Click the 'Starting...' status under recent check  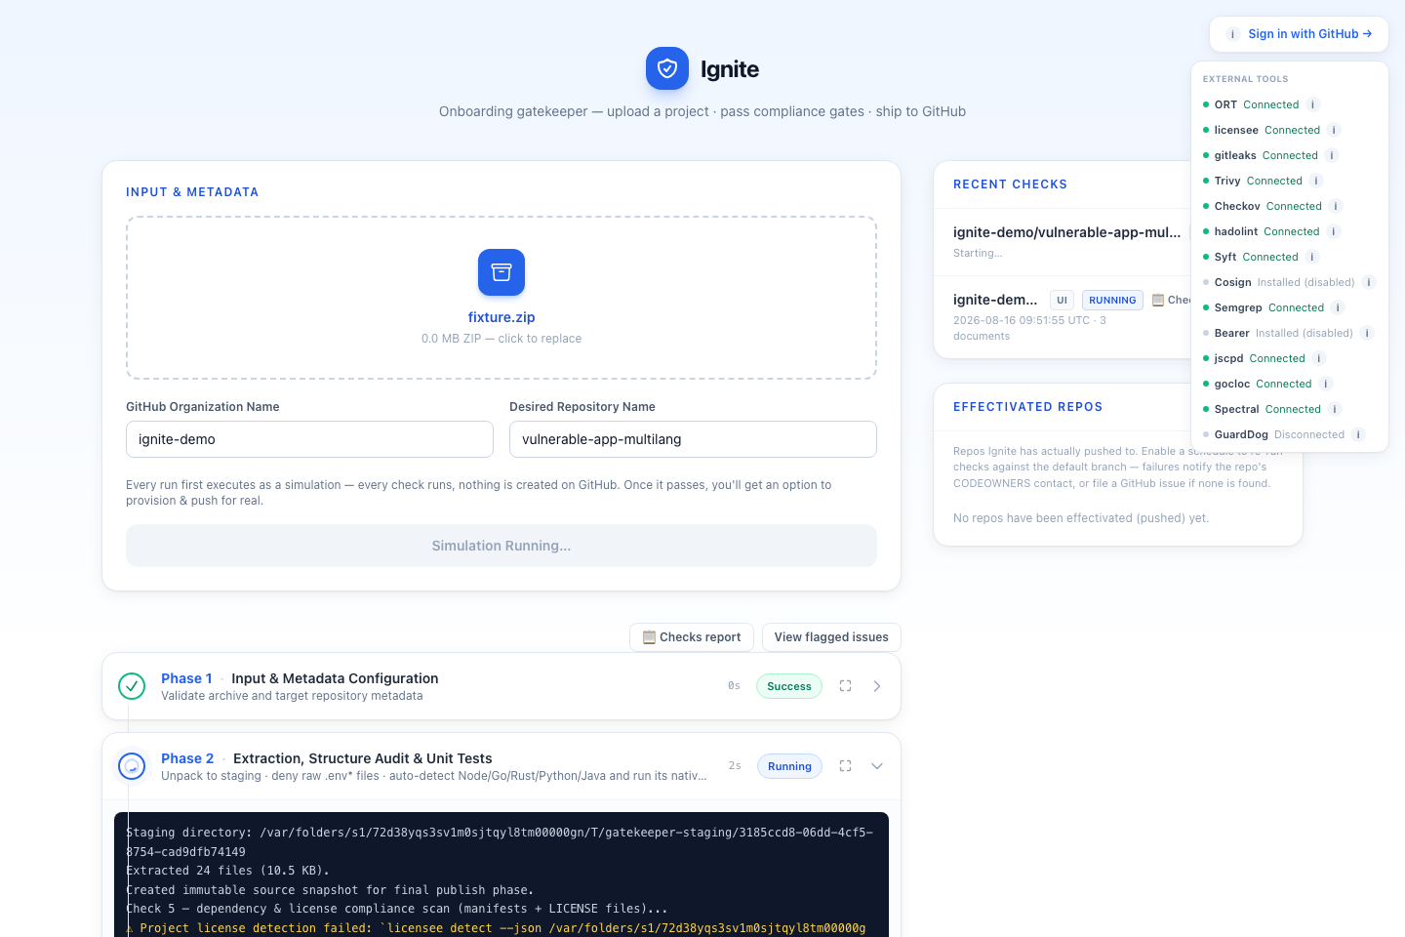coord(978,253)
